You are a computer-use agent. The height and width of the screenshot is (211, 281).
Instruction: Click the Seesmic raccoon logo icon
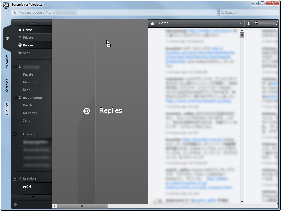6,5
